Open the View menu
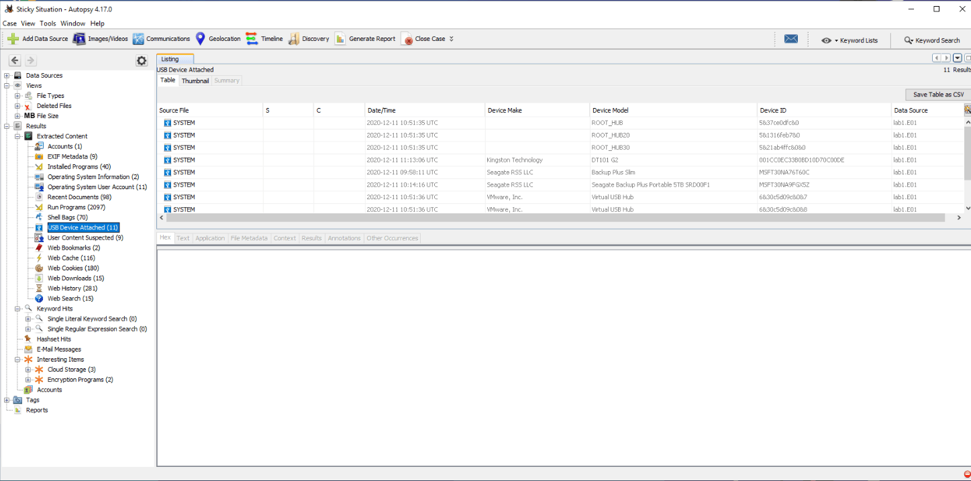The width and height of the screenshot is (971, 481). [28, 23]
